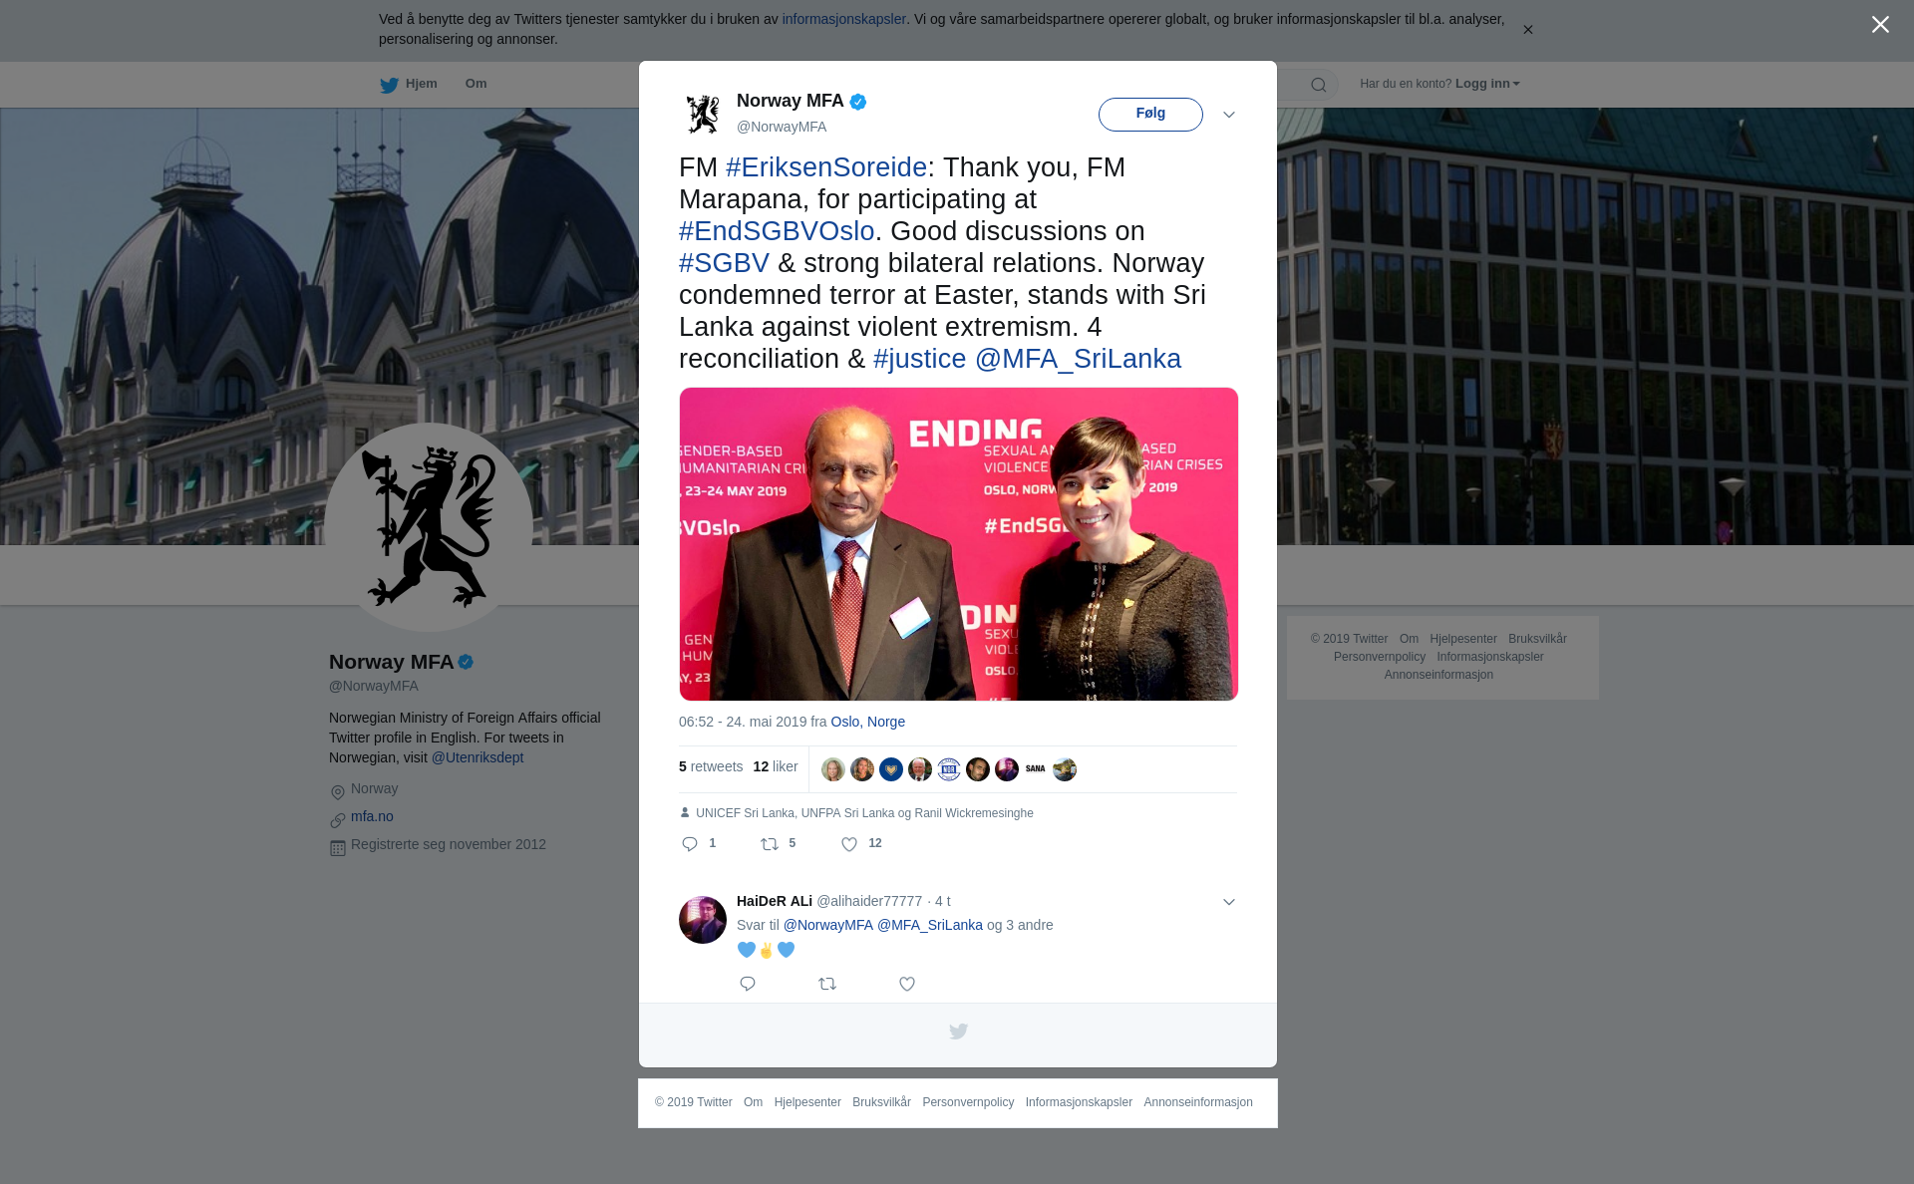This screenshot has height=1184, width=1914.
Task: Open the Om menu item
Action: coord(476,84)
